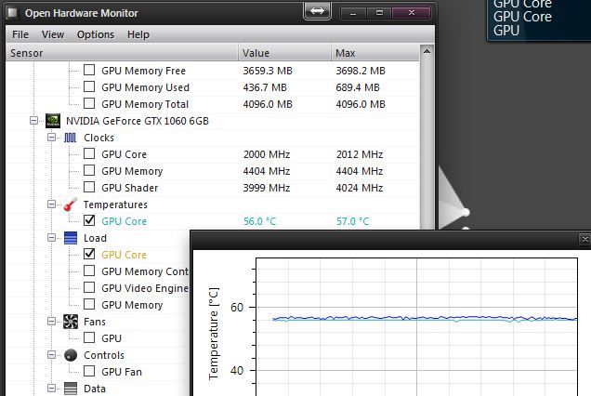The width and height of the screenshot is (591, 396).
Task: Click the Temperatures thermometer icon
Action: point(70,205)
